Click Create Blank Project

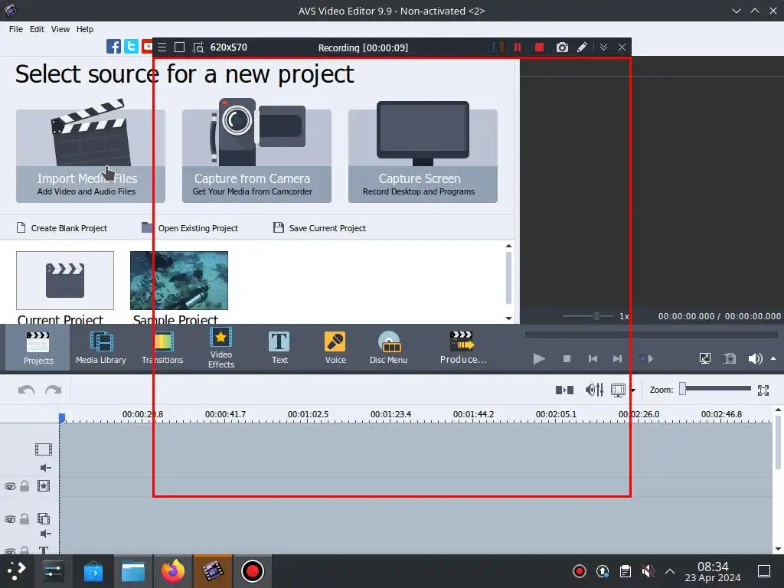(x=62, y=228)
